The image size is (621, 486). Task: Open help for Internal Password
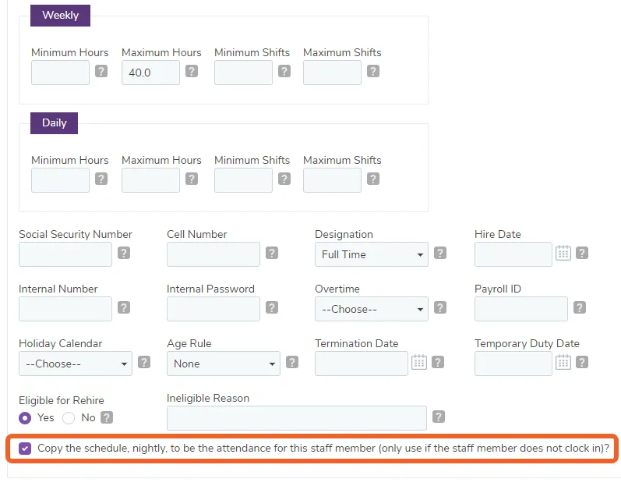tap(272, 307)
